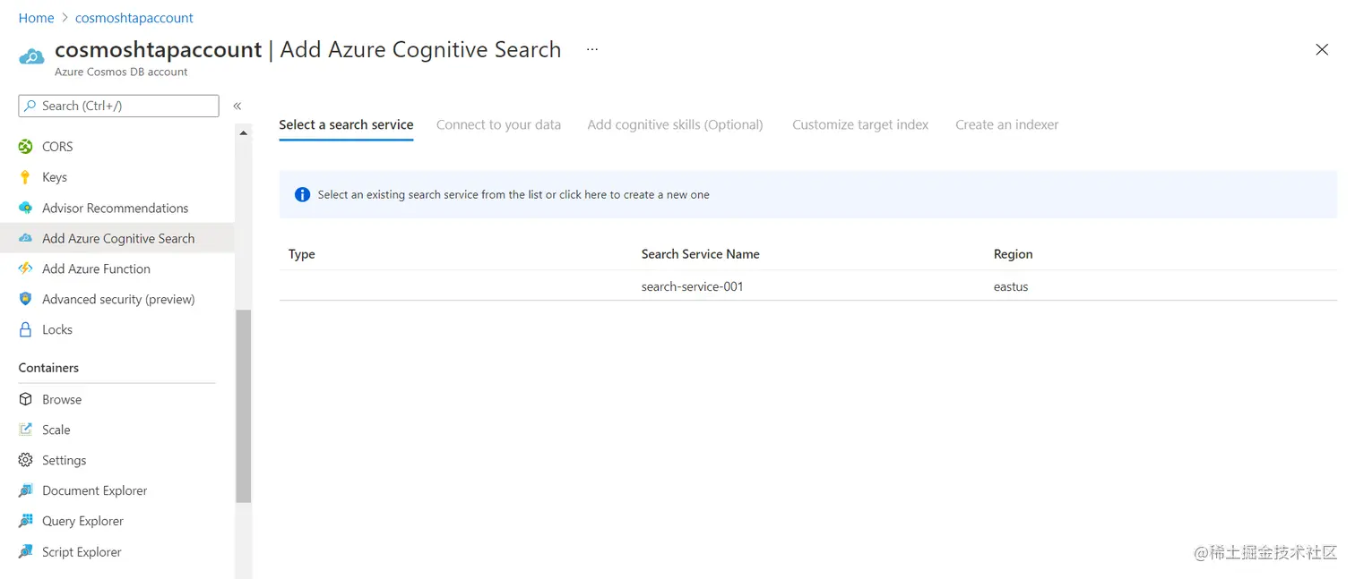
Task: Sort by the Type column header
Action: coord(302,254)
